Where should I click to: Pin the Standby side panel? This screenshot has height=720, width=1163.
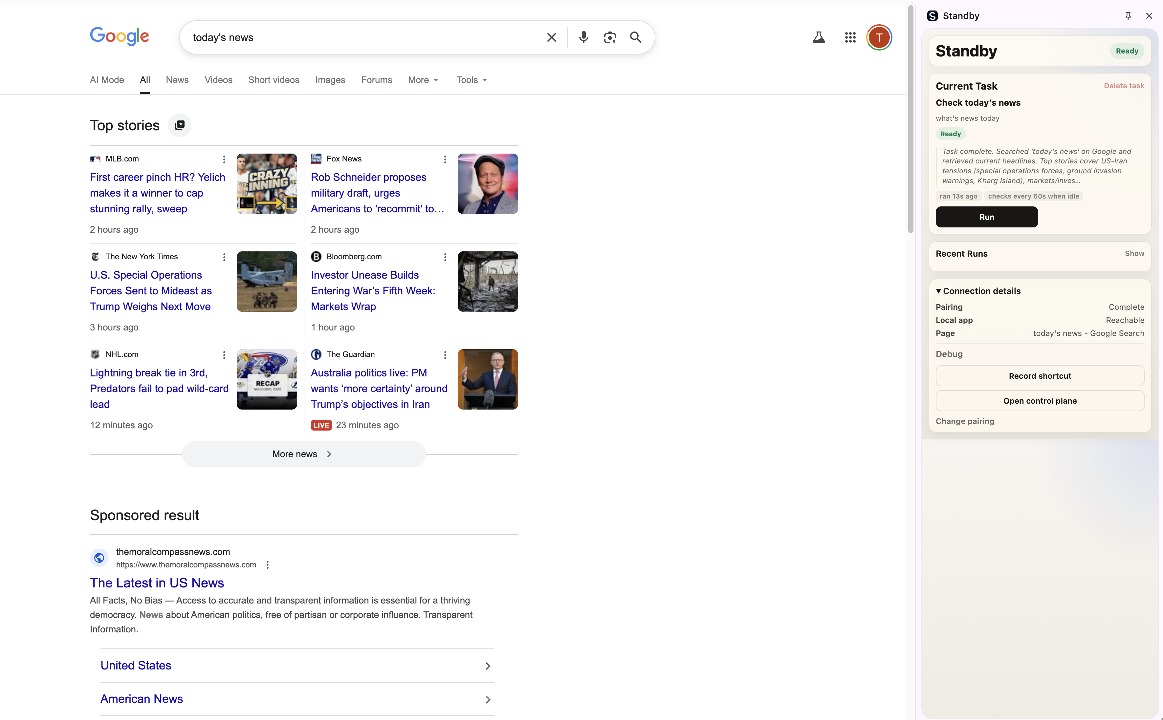(1128, 15)
